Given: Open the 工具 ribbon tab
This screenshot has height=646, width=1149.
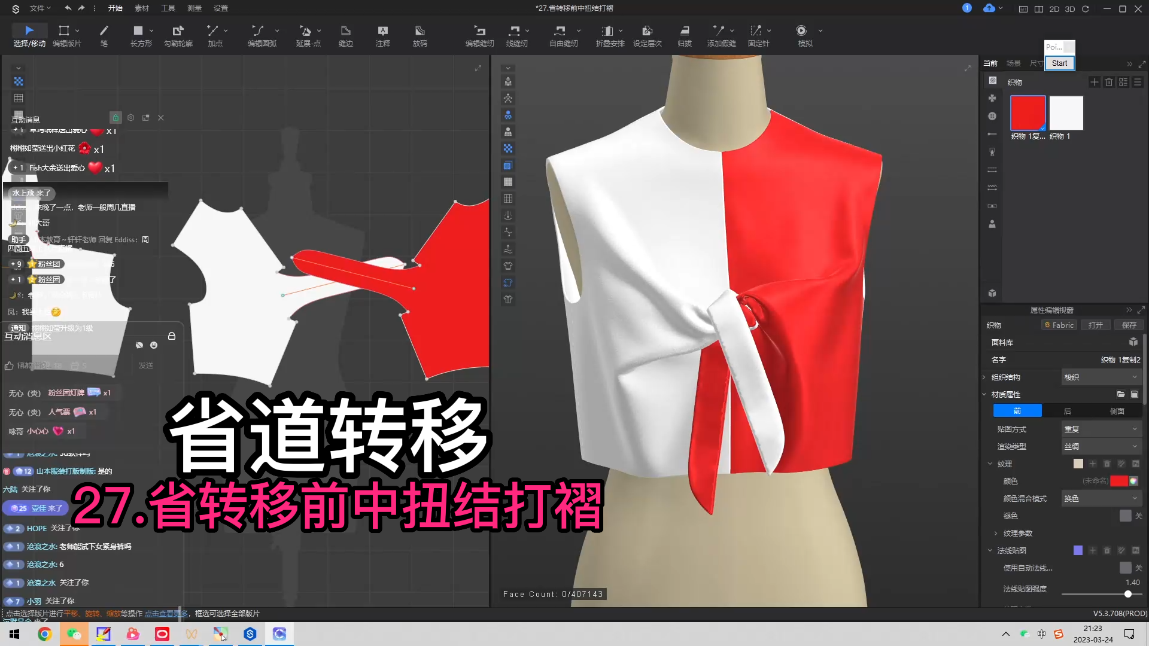Looking at the screenshot, I should tap(168, 8).
